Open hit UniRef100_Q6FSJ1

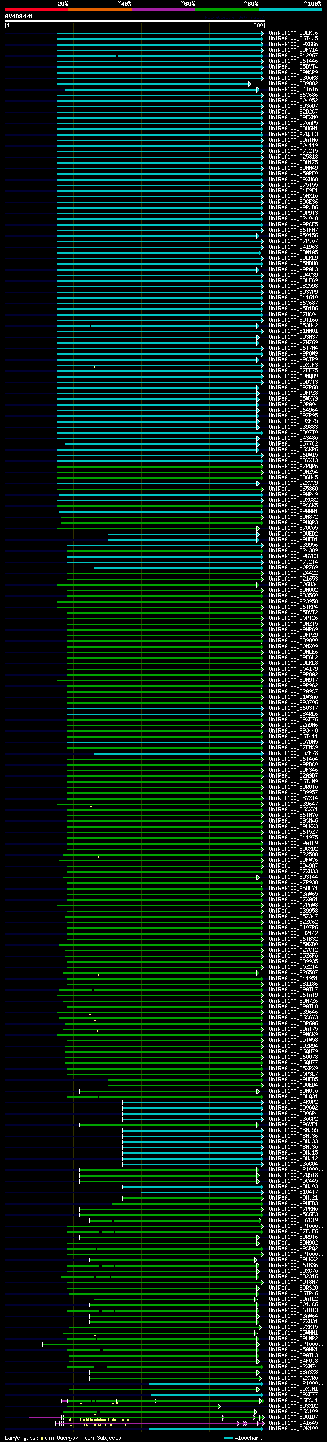pyautogui.click(x=293, y=1400)
